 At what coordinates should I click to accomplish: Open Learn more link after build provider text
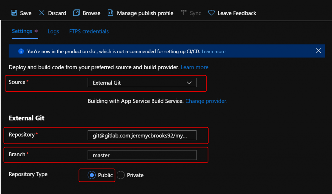195,67
